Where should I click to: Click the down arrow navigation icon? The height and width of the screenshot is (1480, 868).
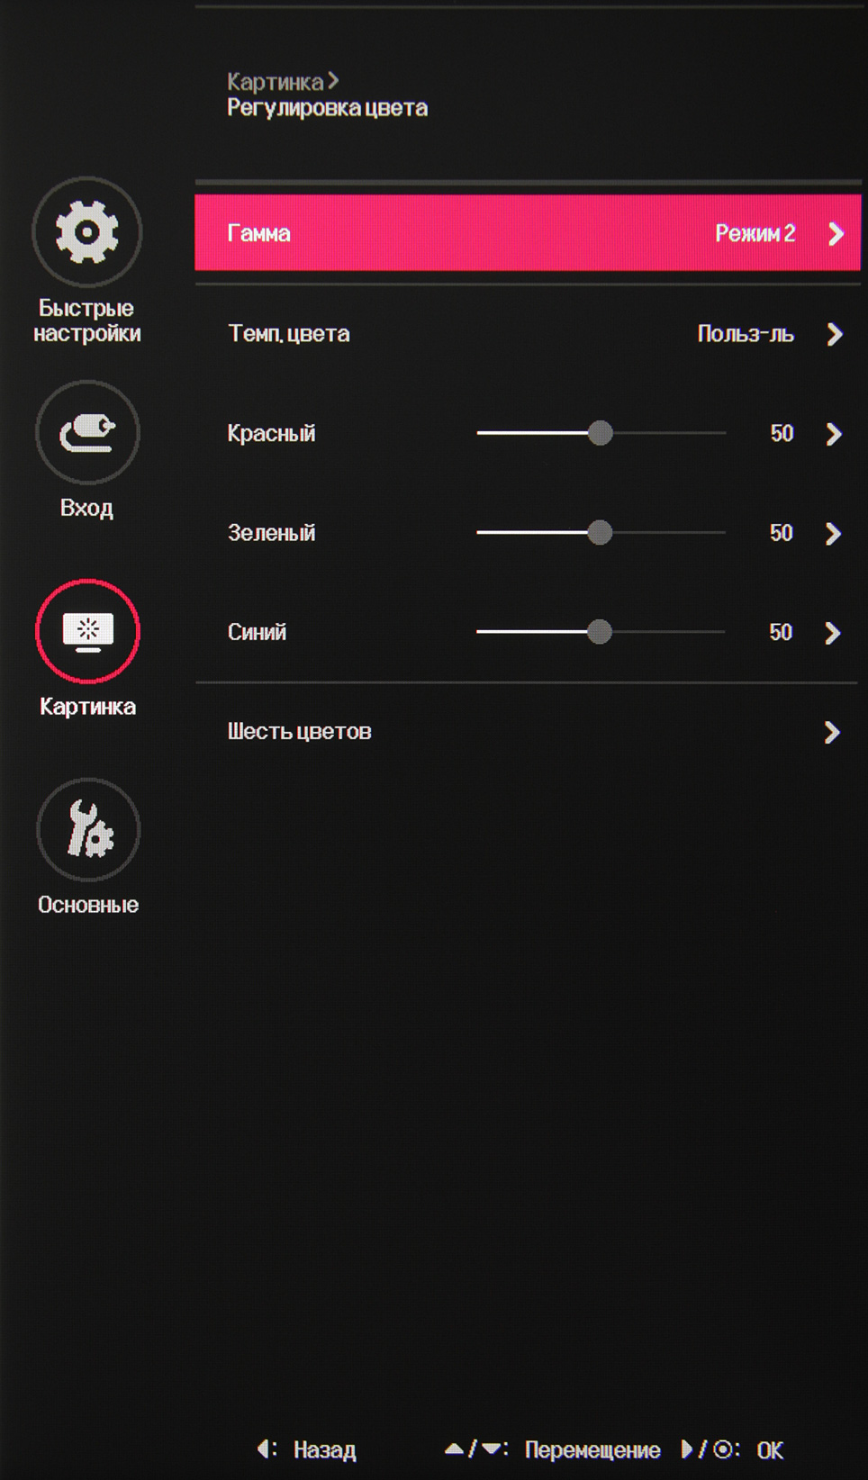click(491, 1448)
